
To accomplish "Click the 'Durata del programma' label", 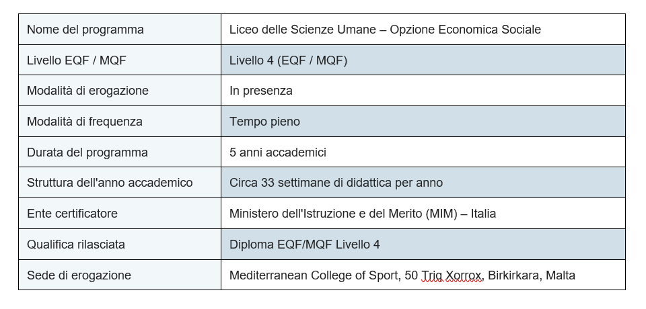I will pos(87,152).
